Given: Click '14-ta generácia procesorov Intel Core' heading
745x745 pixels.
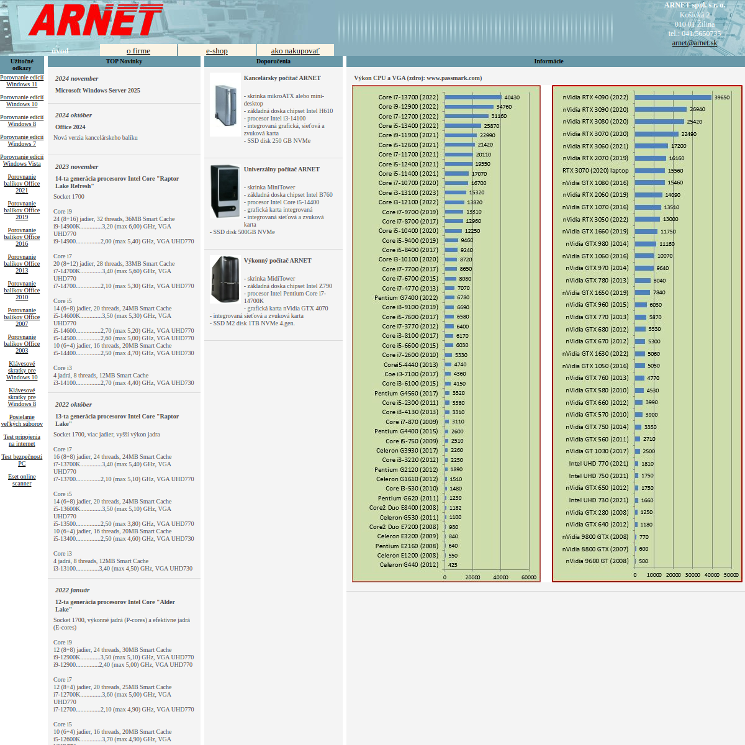Looking at the screenshot, I should (x=117, y=183).
